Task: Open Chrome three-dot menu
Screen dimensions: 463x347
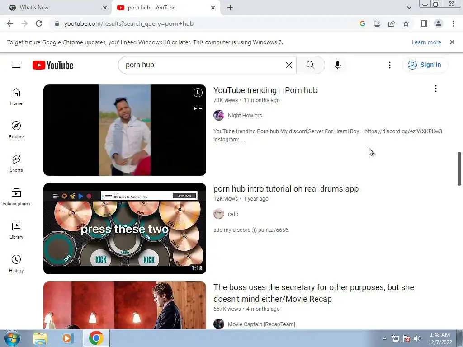Action: pyautogui.click(x=453, y=23)
